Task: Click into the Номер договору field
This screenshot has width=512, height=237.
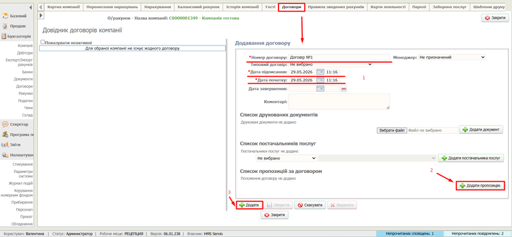Action: pos(339,57)
